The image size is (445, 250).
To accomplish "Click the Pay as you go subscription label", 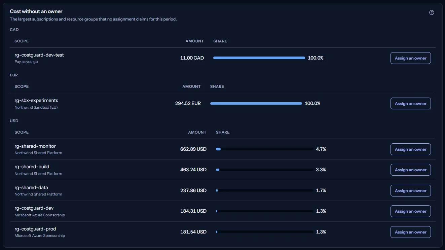I will point(26,62).
